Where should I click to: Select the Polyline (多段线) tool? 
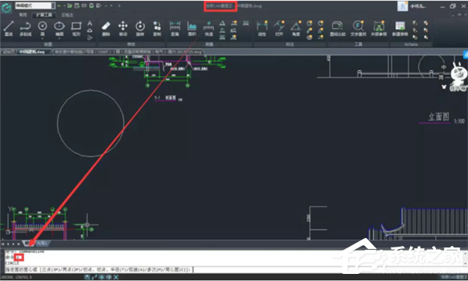tap(26, 29)
